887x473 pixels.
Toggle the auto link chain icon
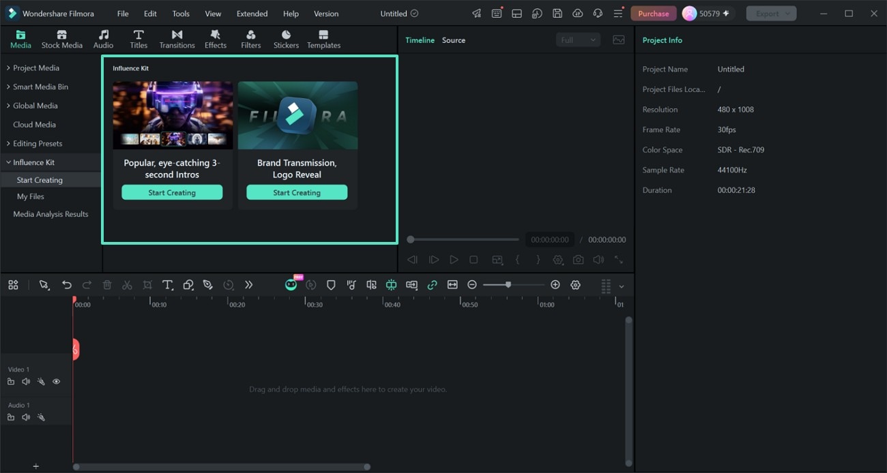click(x=432, y=285)
